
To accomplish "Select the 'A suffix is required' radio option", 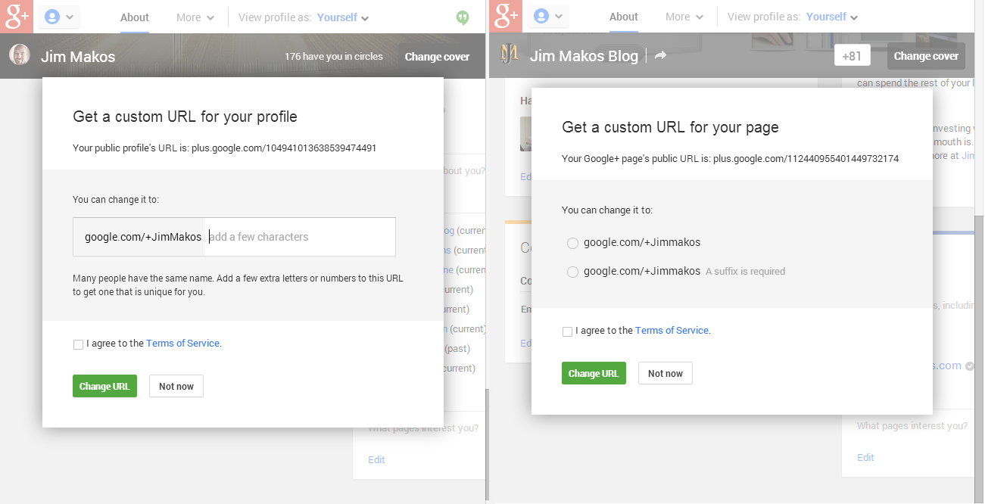I will (x=572, y=272).
